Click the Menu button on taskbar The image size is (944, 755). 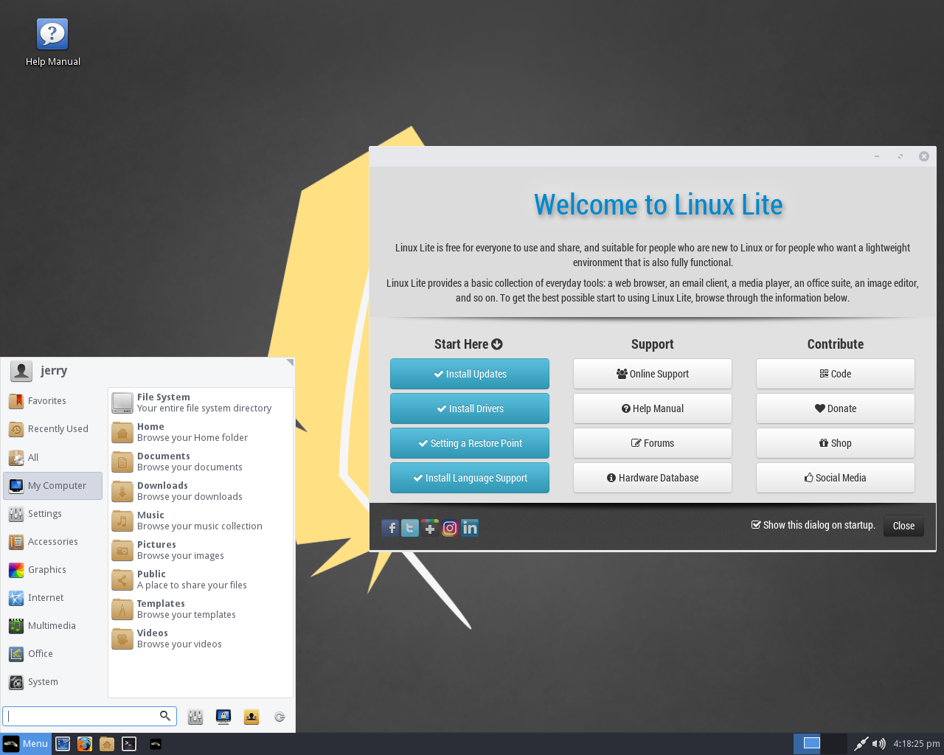tap(26, 744)
